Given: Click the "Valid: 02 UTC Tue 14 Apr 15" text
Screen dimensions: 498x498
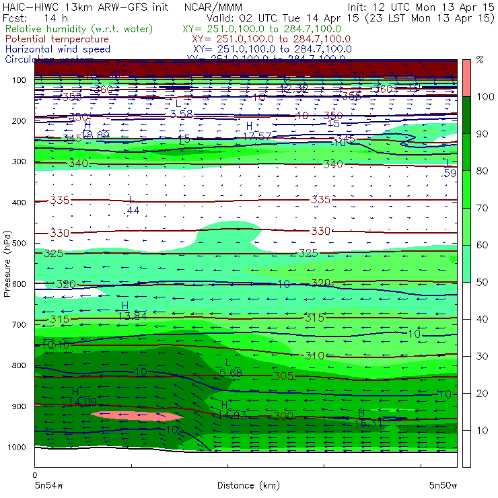Looking at the screenshot, I should pos(283,18).
